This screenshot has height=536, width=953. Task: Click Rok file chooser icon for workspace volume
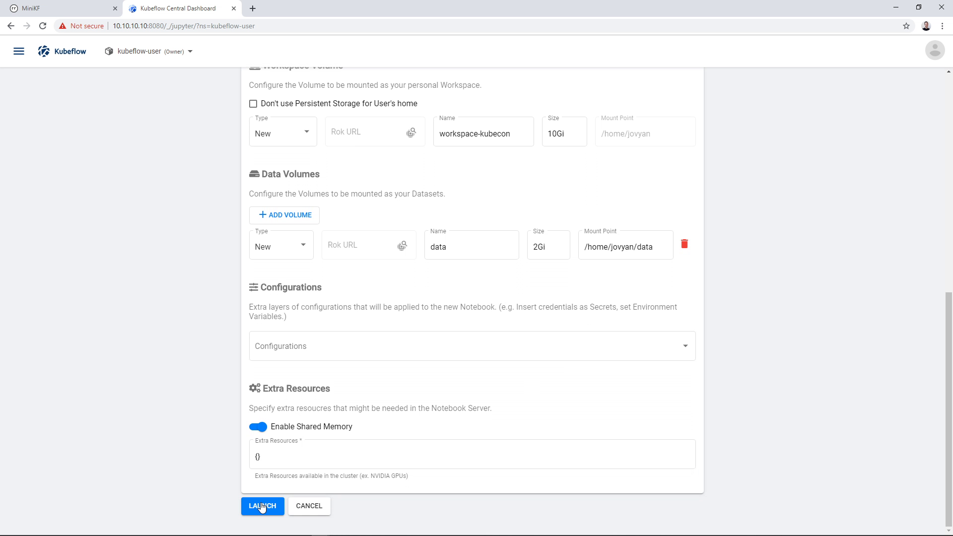click(411, 133)
